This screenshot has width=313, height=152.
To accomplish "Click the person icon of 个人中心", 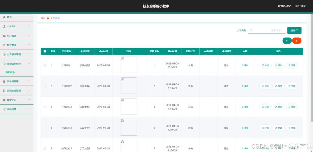I will click(x=4, y=26).
